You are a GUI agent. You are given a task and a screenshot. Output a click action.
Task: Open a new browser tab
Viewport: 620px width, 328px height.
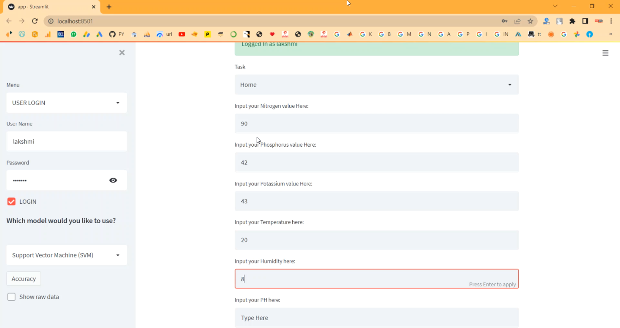pyautogui.click(x=109, y=7)
